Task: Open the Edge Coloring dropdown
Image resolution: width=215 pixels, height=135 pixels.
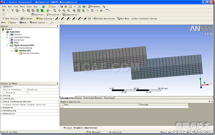Action: 45,18
